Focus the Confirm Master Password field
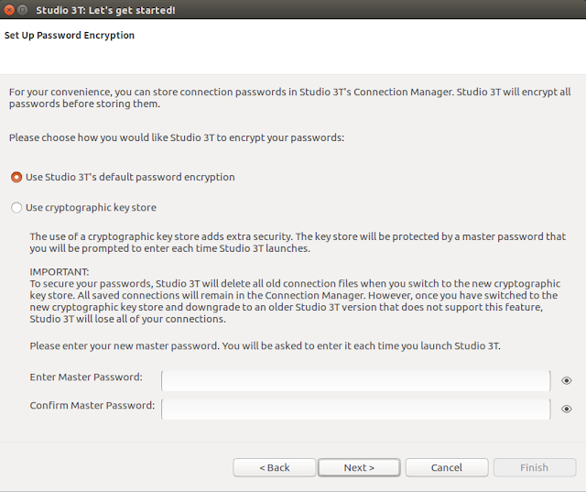Viewport: 586px width, 492px height. 355,409
